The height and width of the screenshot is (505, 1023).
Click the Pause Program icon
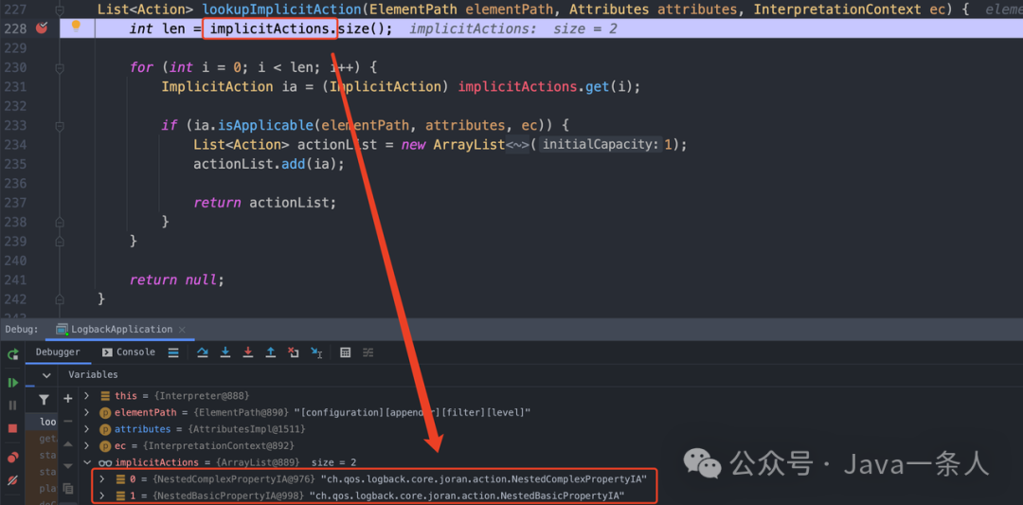pyautogui.click(x=12, y=406)
